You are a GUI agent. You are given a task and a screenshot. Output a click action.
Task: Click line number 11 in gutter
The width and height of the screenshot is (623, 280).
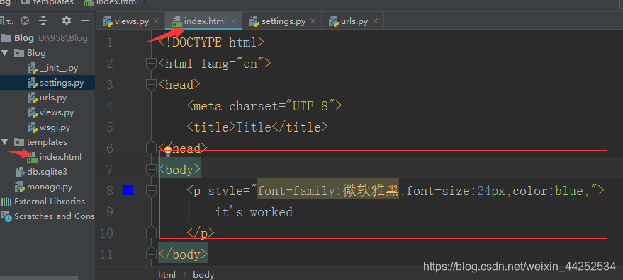107,255
